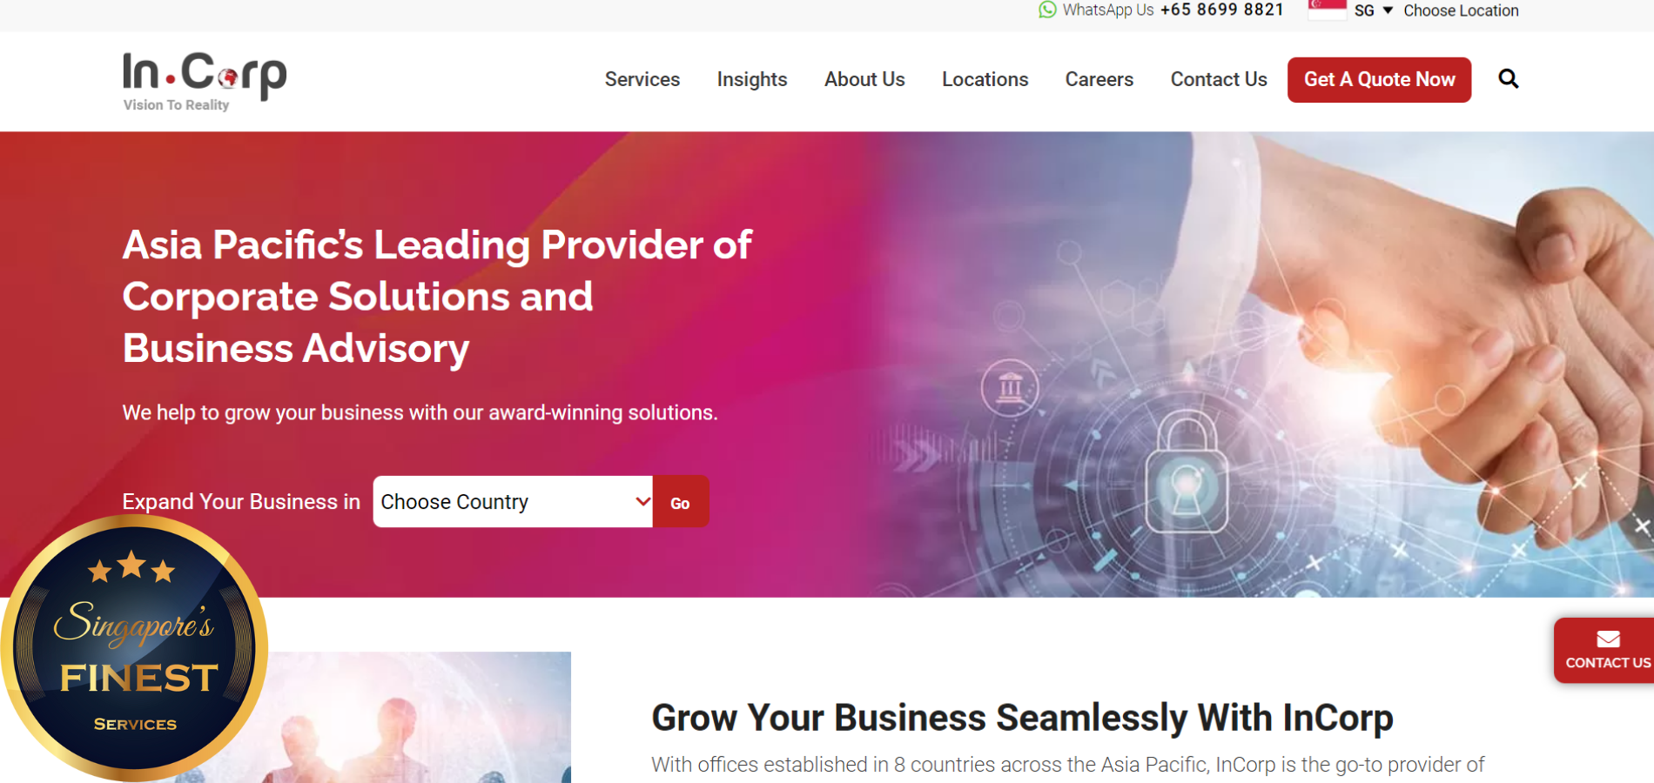Viewport: 1654px width, 783px height.
Task: Click the red Go button
Action: click(681, 502)
